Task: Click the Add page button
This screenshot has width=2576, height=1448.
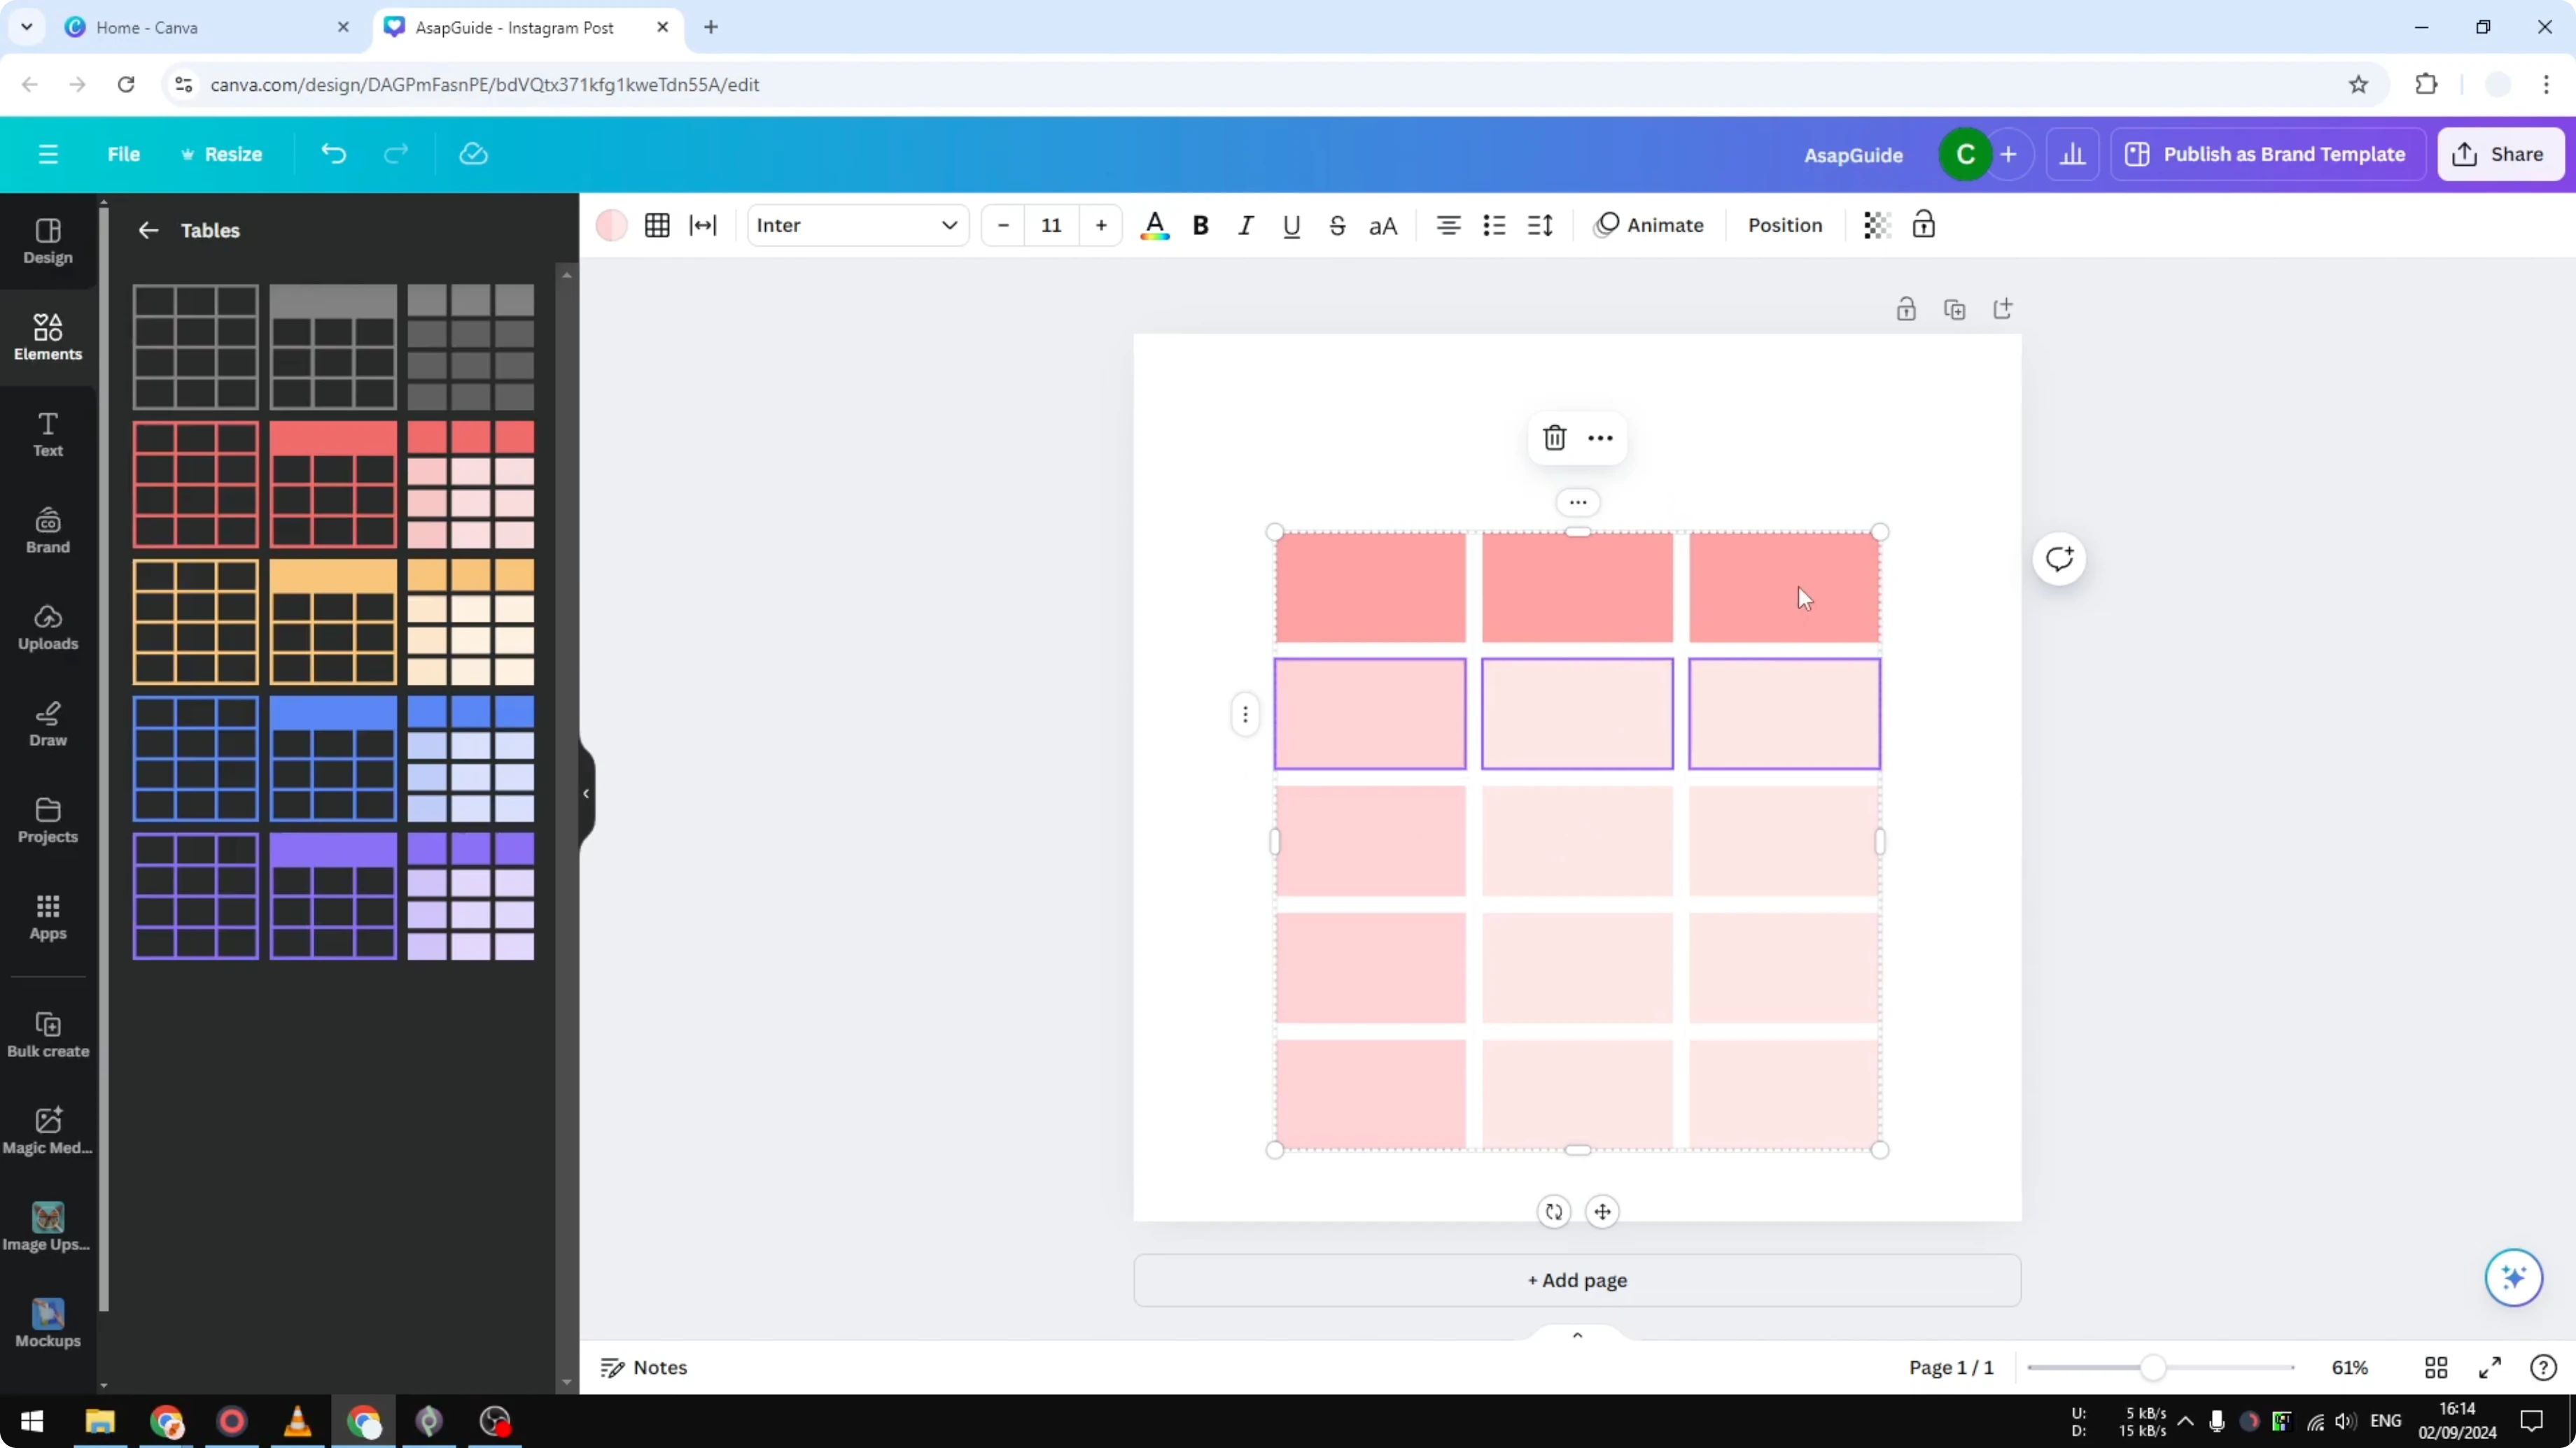Action: tap(1577, 1280)
